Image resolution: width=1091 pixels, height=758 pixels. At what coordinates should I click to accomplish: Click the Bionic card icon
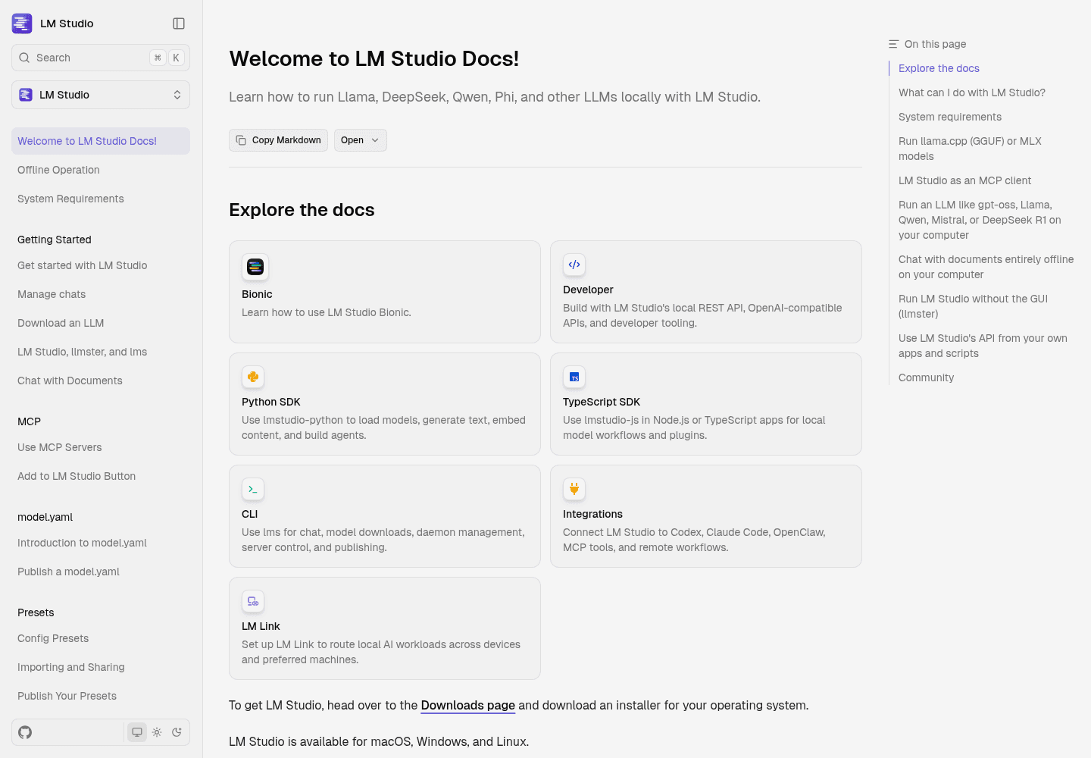[255, 267]
